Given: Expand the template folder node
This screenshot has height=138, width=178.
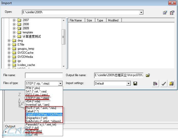Looking at the screenshot, I should click(14, 32).
